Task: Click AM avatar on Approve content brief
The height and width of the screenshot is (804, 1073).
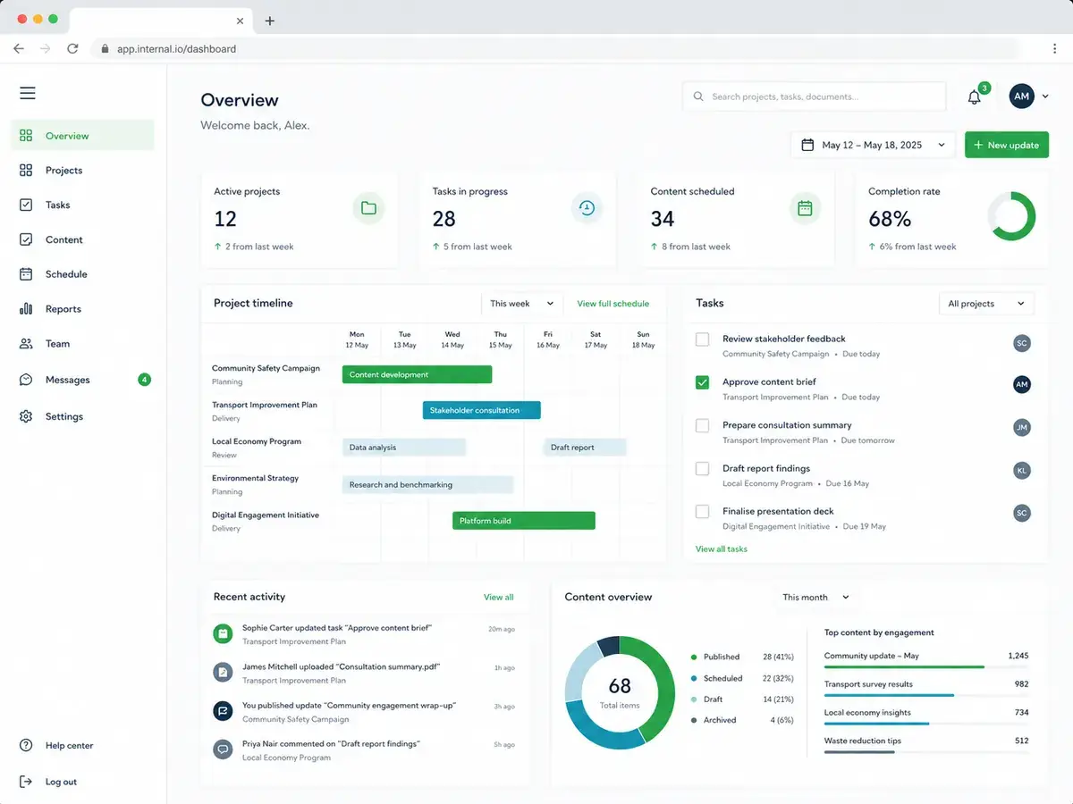Action: 1022,384
